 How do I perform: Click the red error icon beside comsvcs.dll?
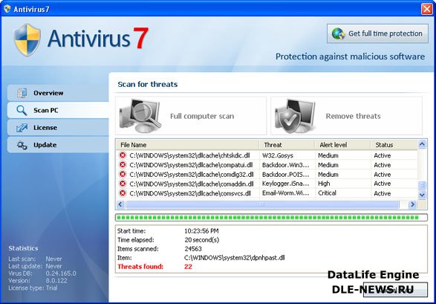pyautogui.click(x=123, y=193)
